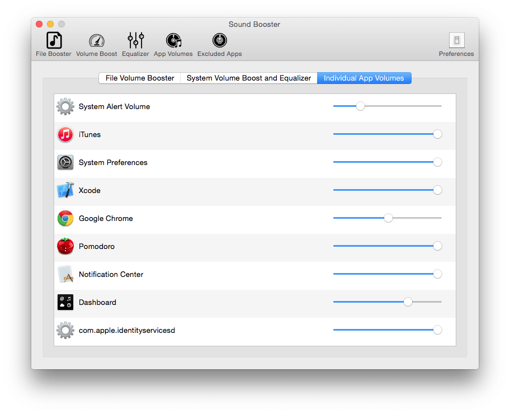Open the Equalizer sliders icon
This screenshot has height=414, width=510.
pos(136,40)
